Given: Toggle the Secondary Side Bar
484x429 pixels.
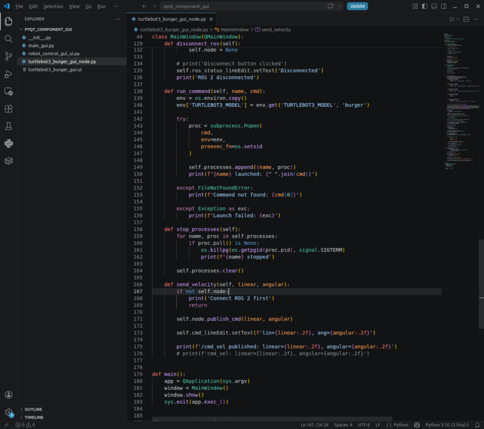Looking at the screenshot, I should (443, 6).
